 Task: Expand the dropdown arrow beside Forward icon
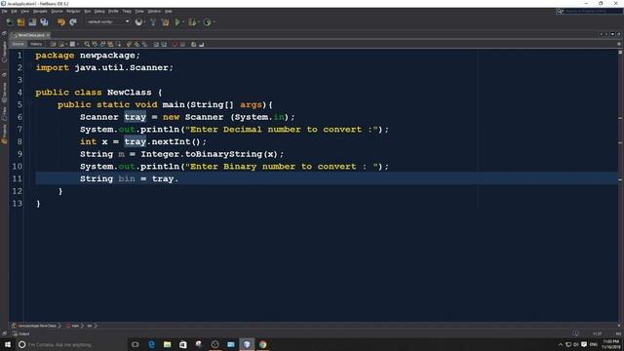(x=78, y=44)
